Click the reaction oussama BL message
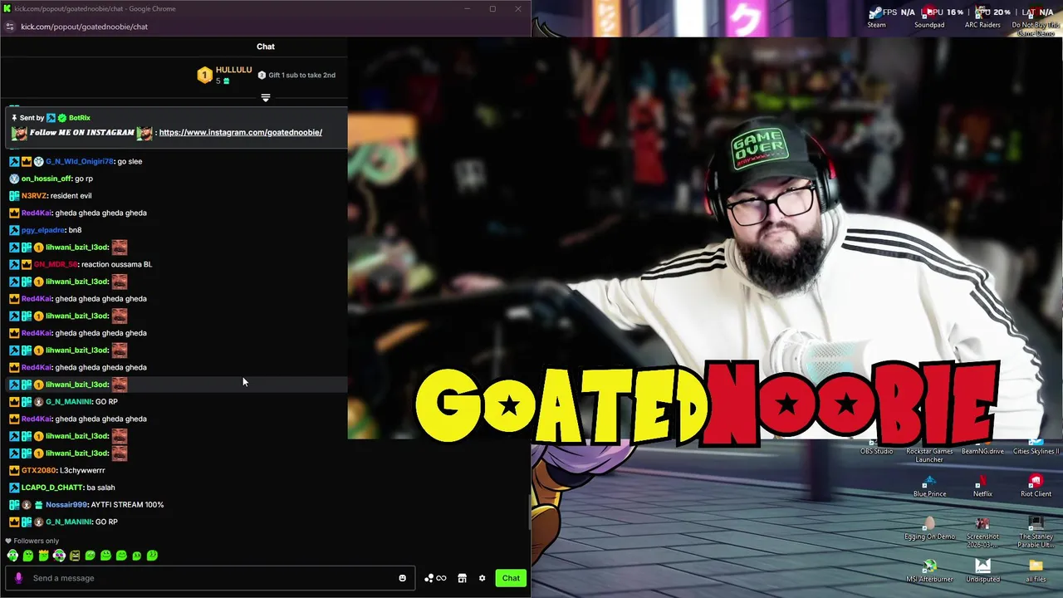Screen dimensions: 1063x598 (x=116, y=264)
